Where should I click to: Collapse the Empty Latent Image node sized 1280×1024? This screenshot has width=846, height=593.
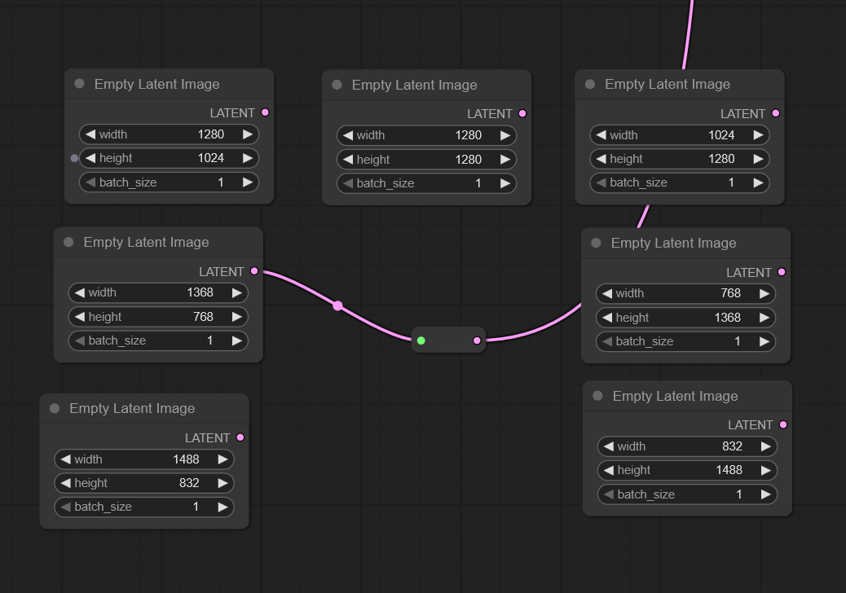(x=79, y=84)
